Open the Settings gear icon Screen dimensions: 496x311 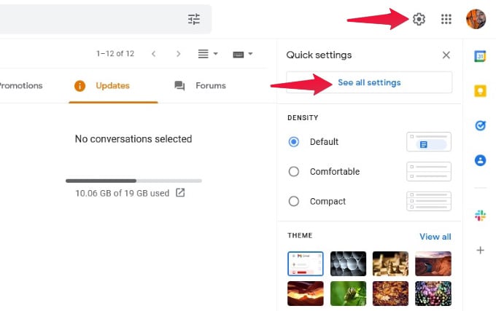[419, 19]
